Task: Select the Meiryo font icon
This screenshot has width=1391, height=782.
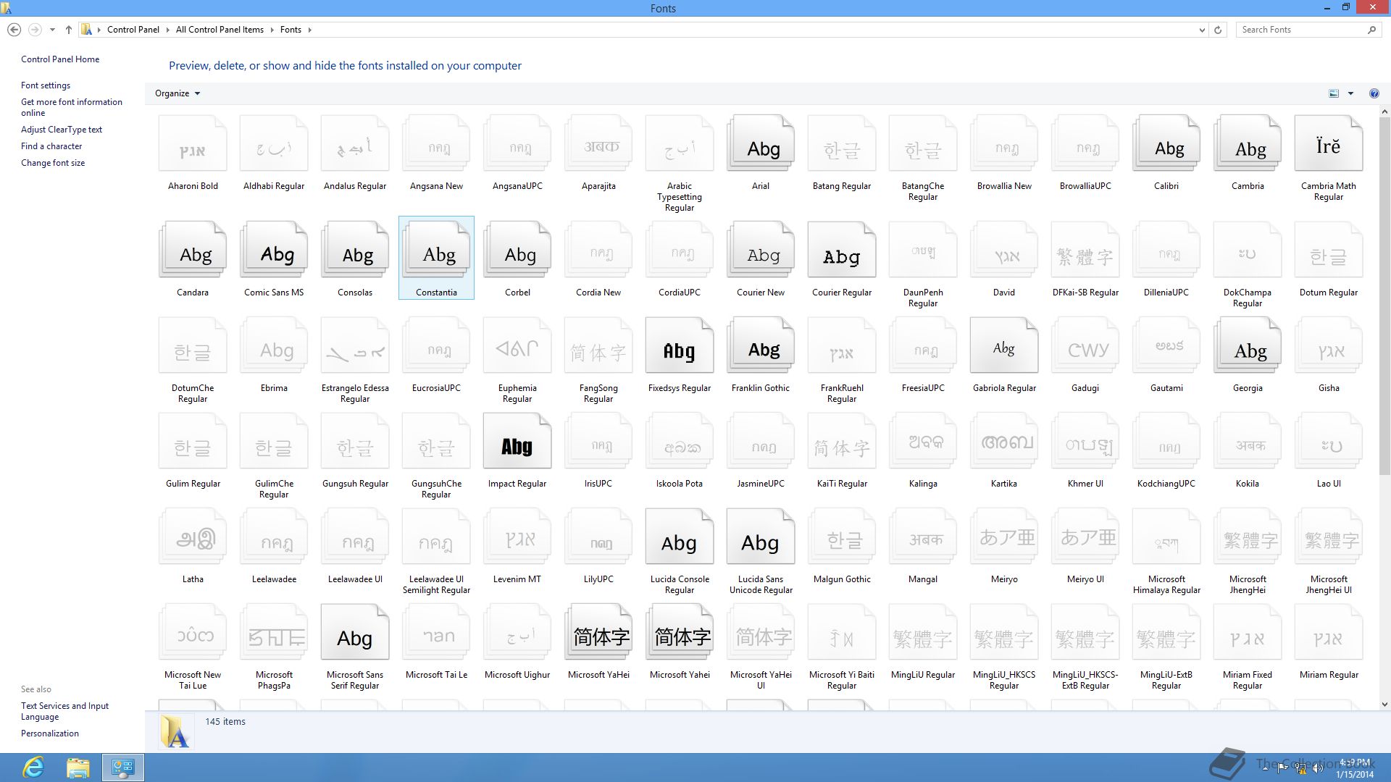Action: pos(1004,537)
